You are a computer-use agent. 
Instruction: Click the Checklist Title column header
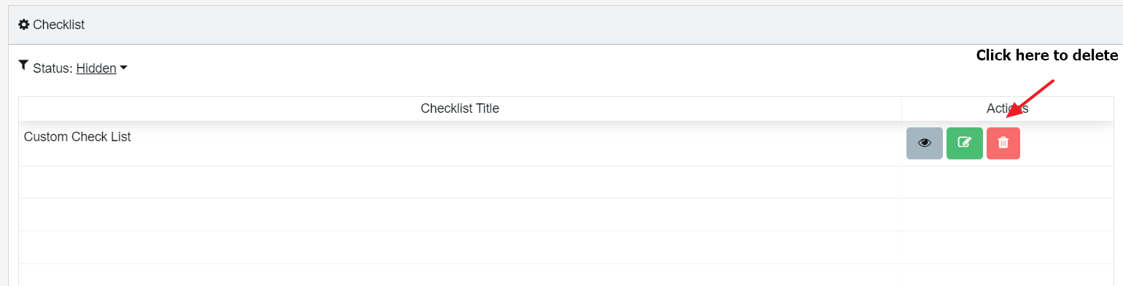[460, 108]
